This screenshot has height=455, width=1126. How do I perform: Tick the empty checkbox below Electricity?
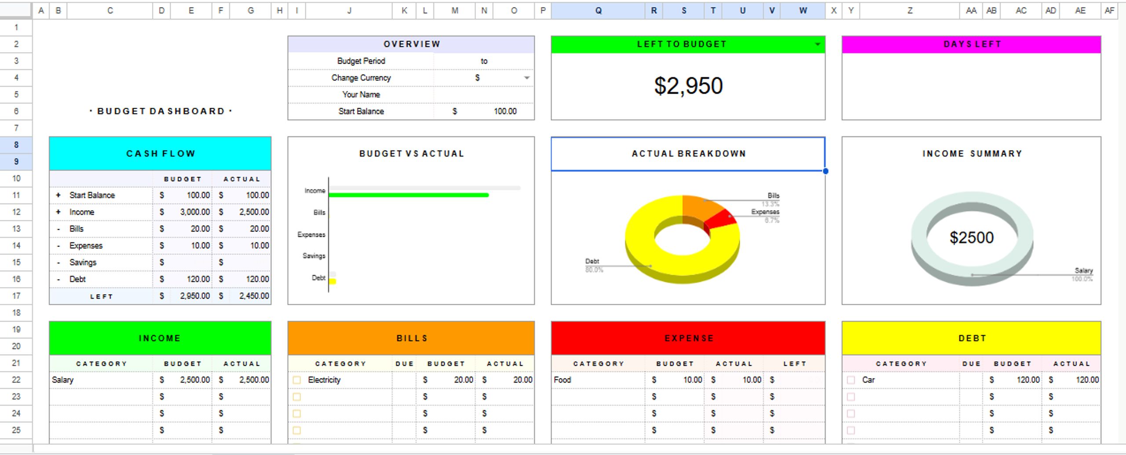point(297,397)
